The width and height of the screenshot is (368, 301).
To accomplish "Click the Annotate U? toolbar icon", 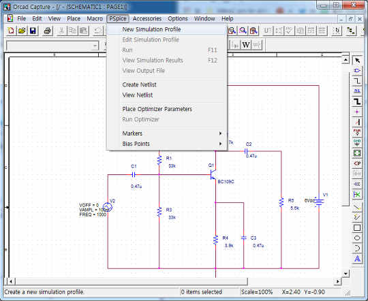I will coord(268,31).
